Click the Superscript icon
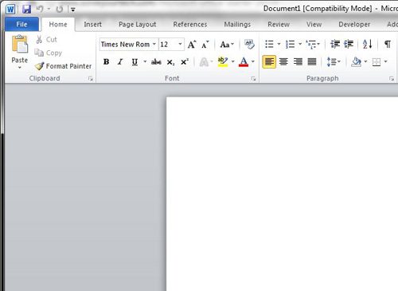Screen dimensions: 398x291 [x=184, y=62]
